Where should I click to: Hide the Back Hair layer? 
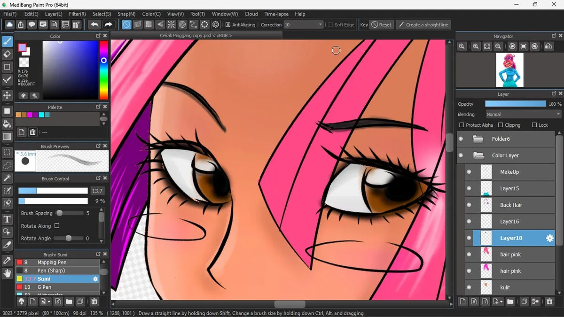click(469, 205)
